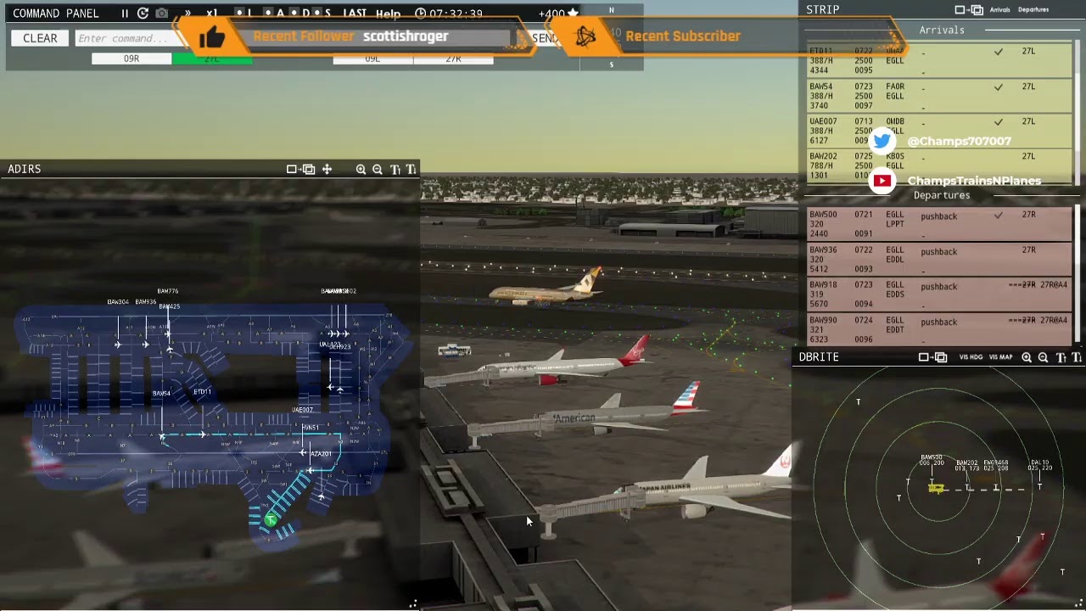
Task: Toggle the D checkbox in Command Panel
Action: click(294, 14)
